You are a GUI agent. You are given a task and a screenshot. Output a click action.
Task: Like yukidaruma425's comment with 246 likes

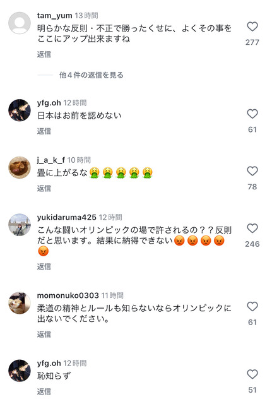pos(252,229)
